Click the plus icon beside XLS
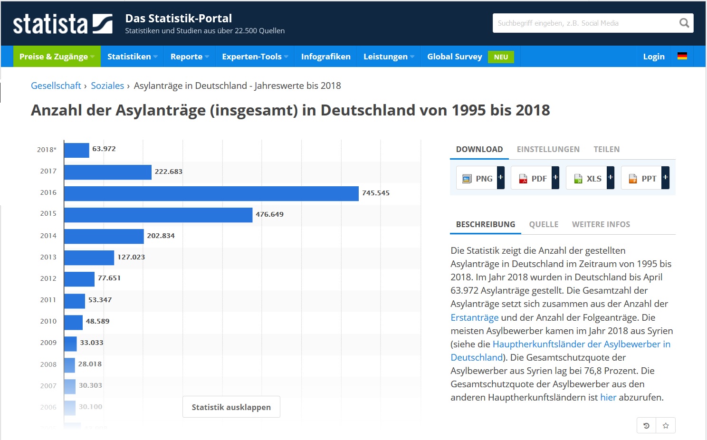The width and height of the screenshot is (707, 440). pyautogui.click(x=611, y=178)
